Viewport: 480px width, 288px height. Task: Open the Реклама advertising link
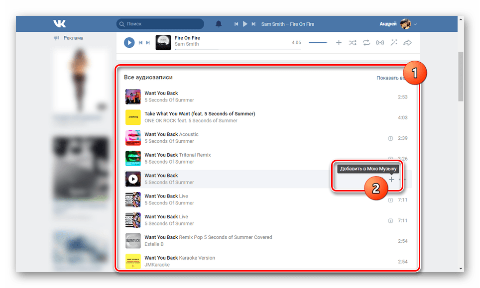74,38
